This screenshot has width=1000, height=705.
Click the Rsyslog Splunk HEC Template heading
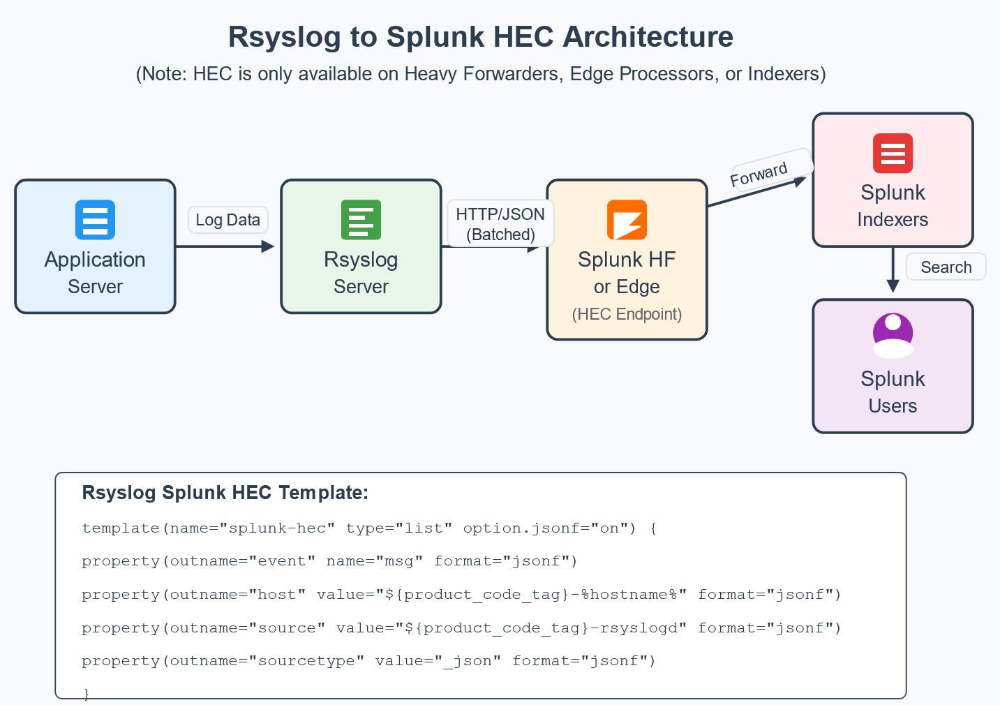click(x=225, y=493)
